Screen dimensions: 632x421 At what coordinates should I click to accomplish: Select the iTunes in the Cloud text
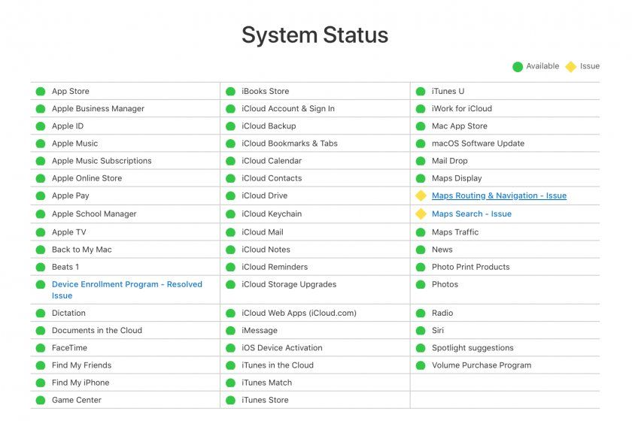tap(278, 365)
